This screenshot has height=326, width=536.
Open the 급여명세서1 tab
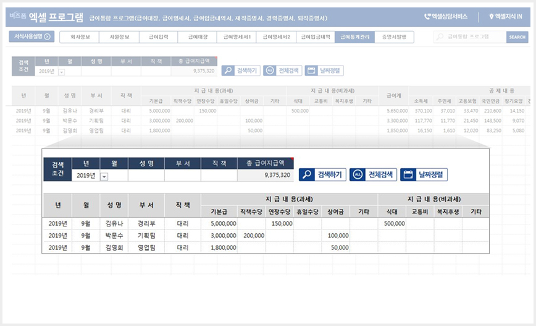point(237,37)
